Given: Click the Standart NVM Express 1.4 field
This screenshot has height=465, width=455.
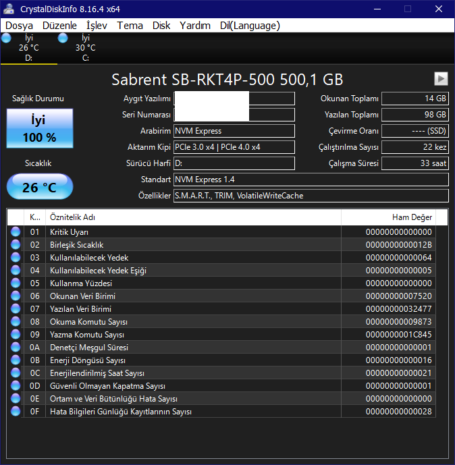Looking at the screenshot, I should (311, 180).
